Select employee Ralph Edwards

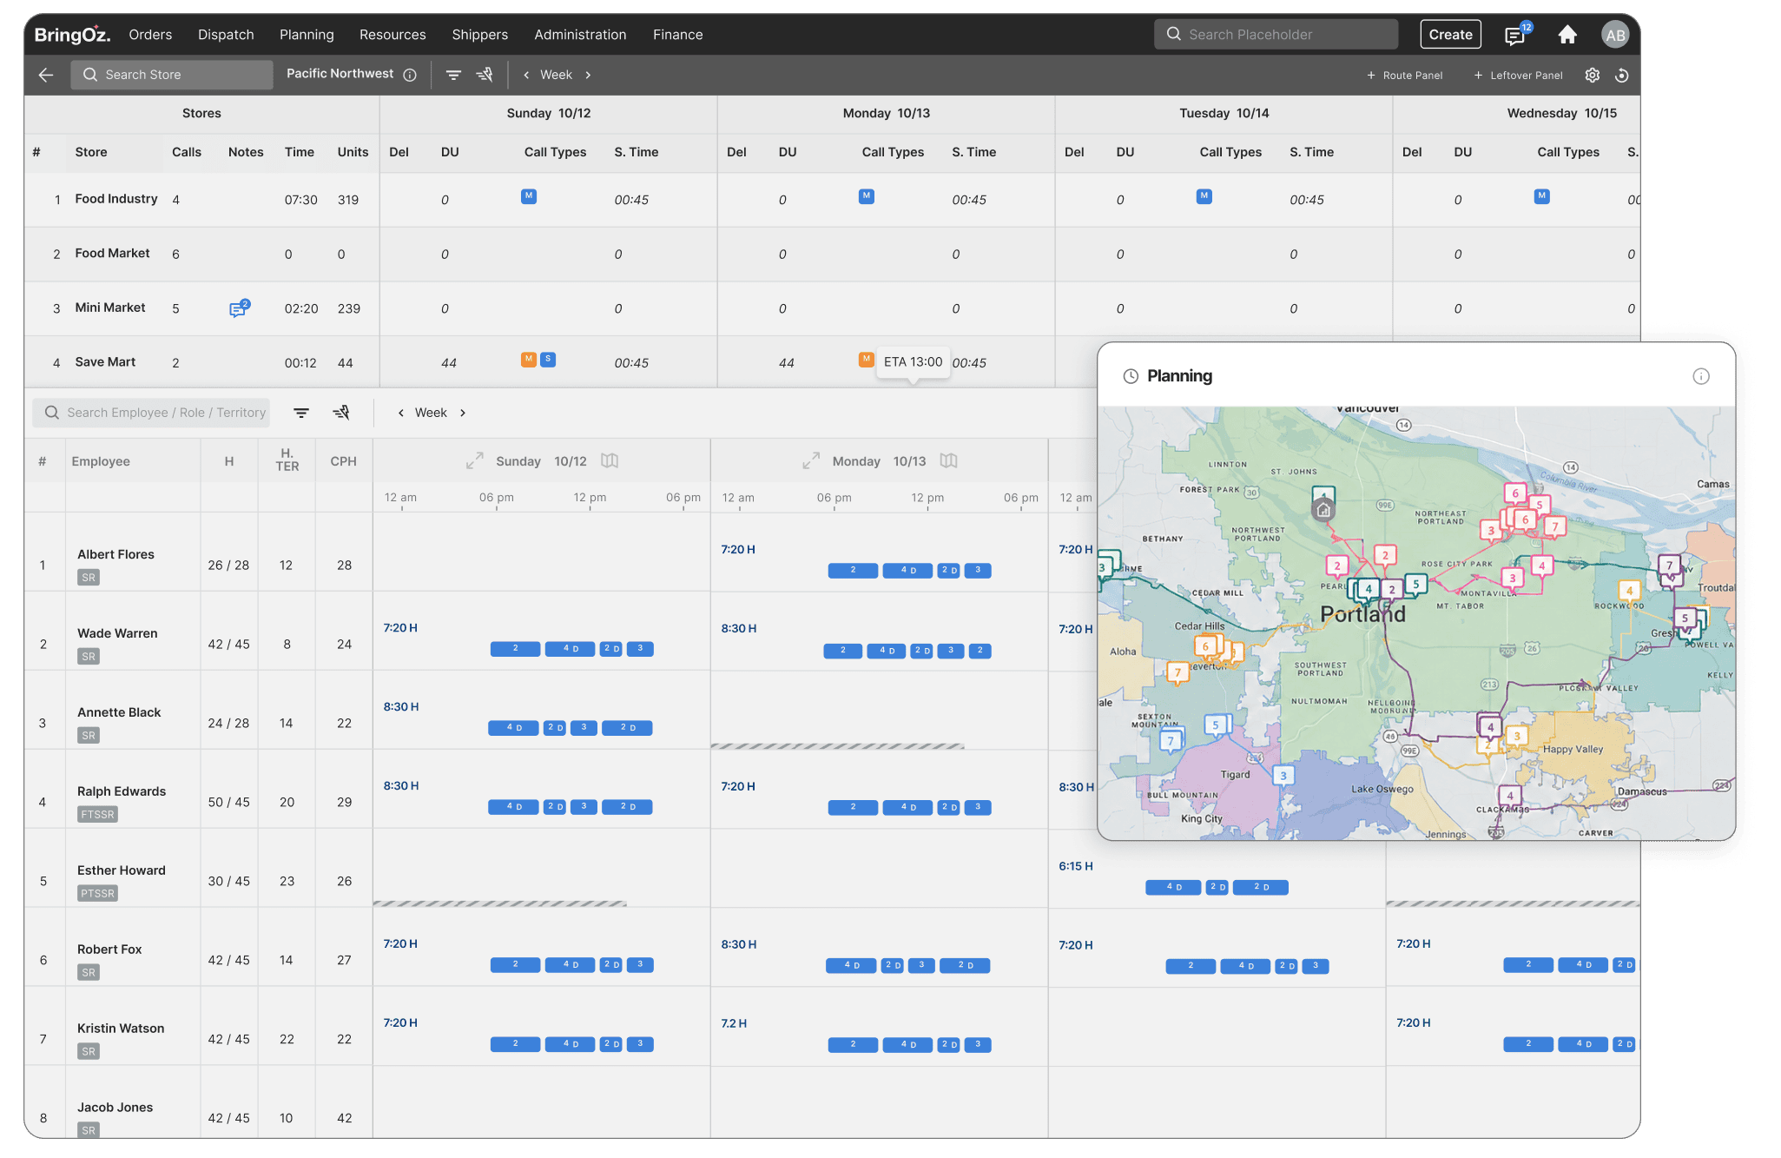[122, 791]
